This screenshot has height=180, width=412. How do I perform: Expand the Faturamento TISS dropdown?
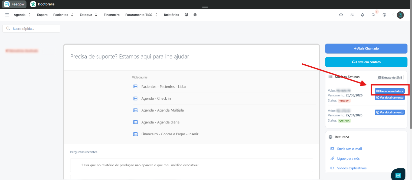pyautogui.click(x=141, y=15)
